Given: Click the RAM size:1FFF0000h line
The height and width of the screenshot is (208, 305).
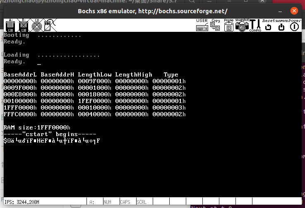Looking at the screenshot, I should 37,127.
